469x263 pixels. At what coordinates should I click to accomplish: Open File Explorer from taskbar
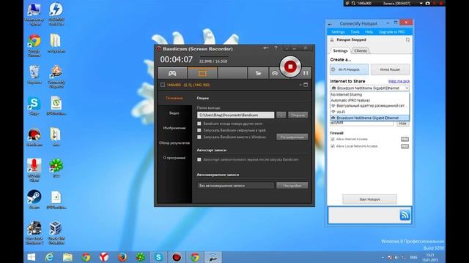67,257
